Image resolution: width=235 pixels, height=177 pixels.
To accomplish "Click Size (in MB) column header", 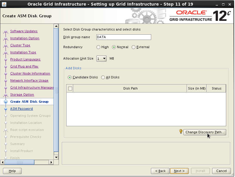I will [x=197, y=88].
